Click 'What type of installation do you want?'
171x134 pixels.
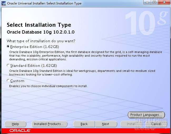click(x=41, y=41)
